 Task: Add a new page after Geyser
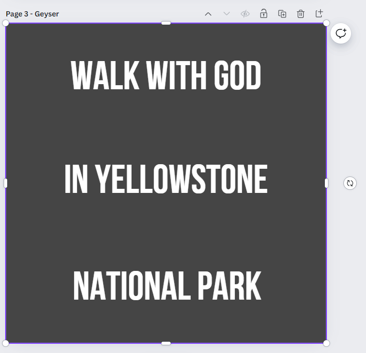click(x=319, y=13)
